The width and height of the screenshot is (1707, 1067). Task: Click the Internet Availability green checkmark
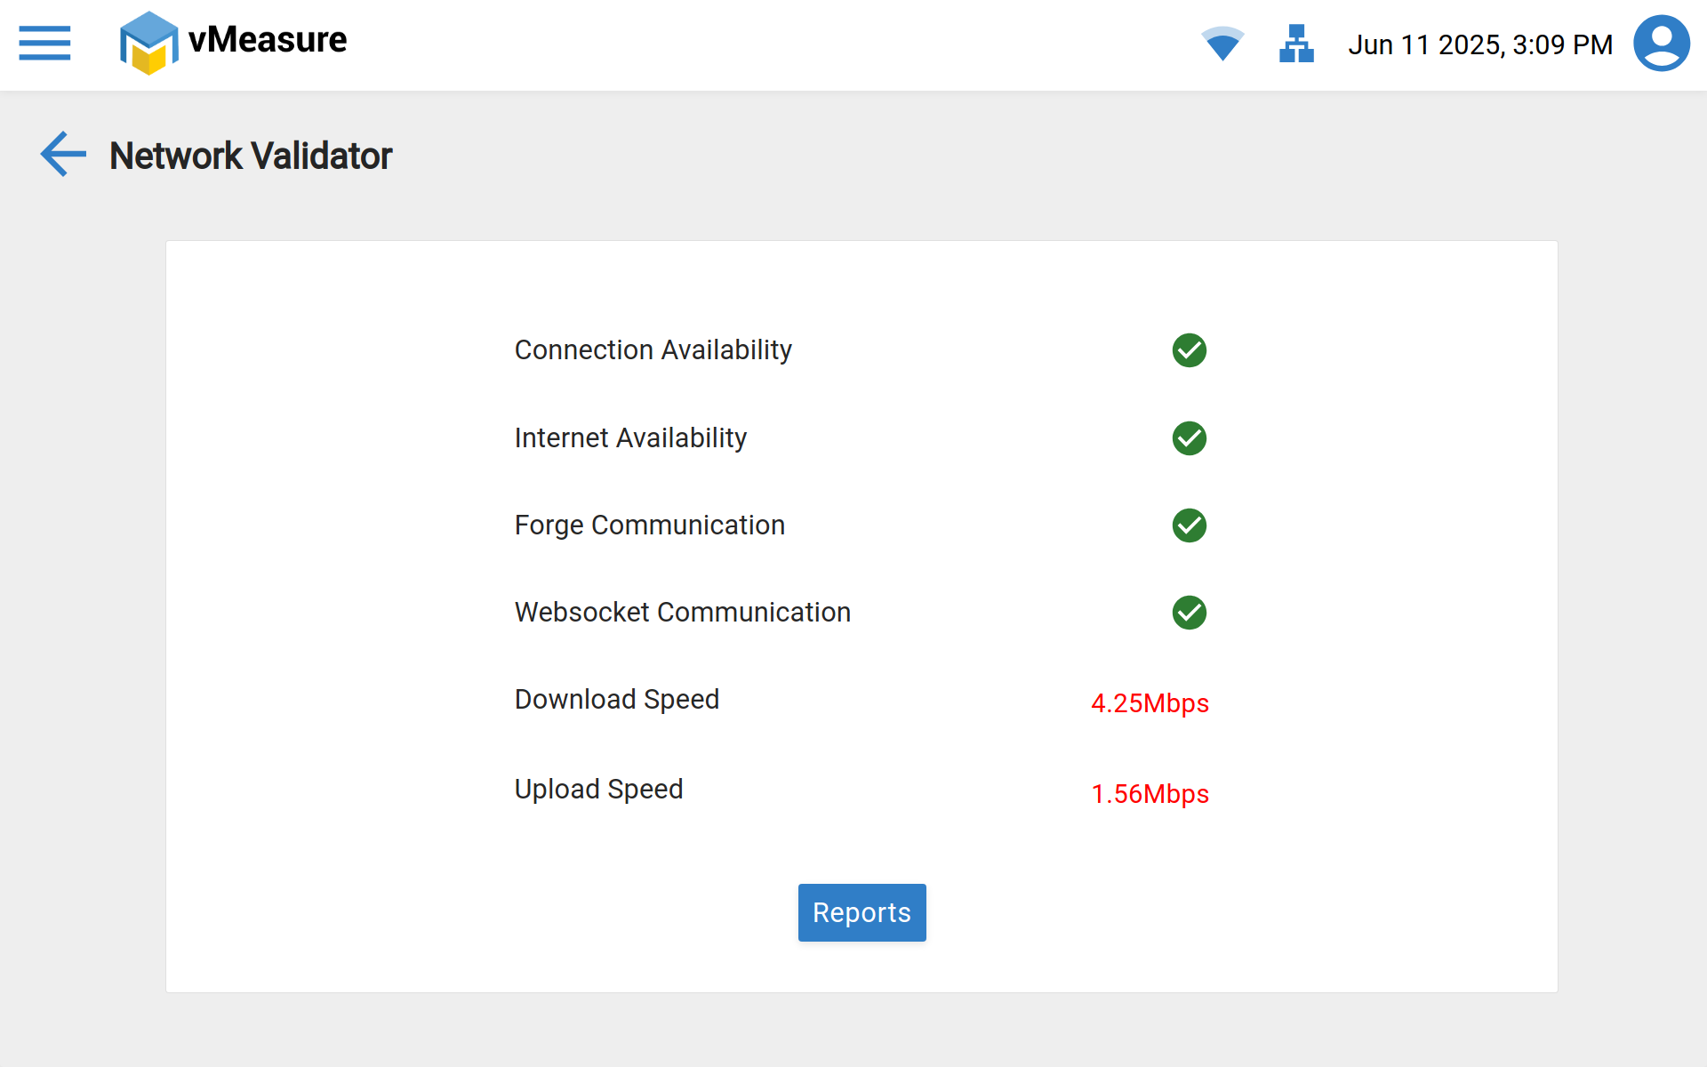1189,438
